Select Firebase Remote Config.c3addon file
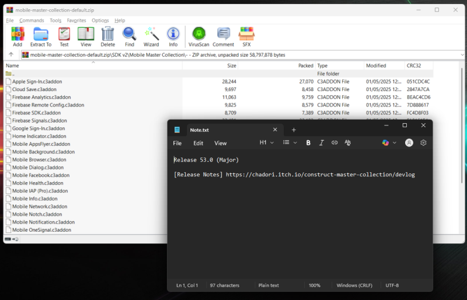Image resolution: width=467 pixels, height=300 pixels. 48,105
